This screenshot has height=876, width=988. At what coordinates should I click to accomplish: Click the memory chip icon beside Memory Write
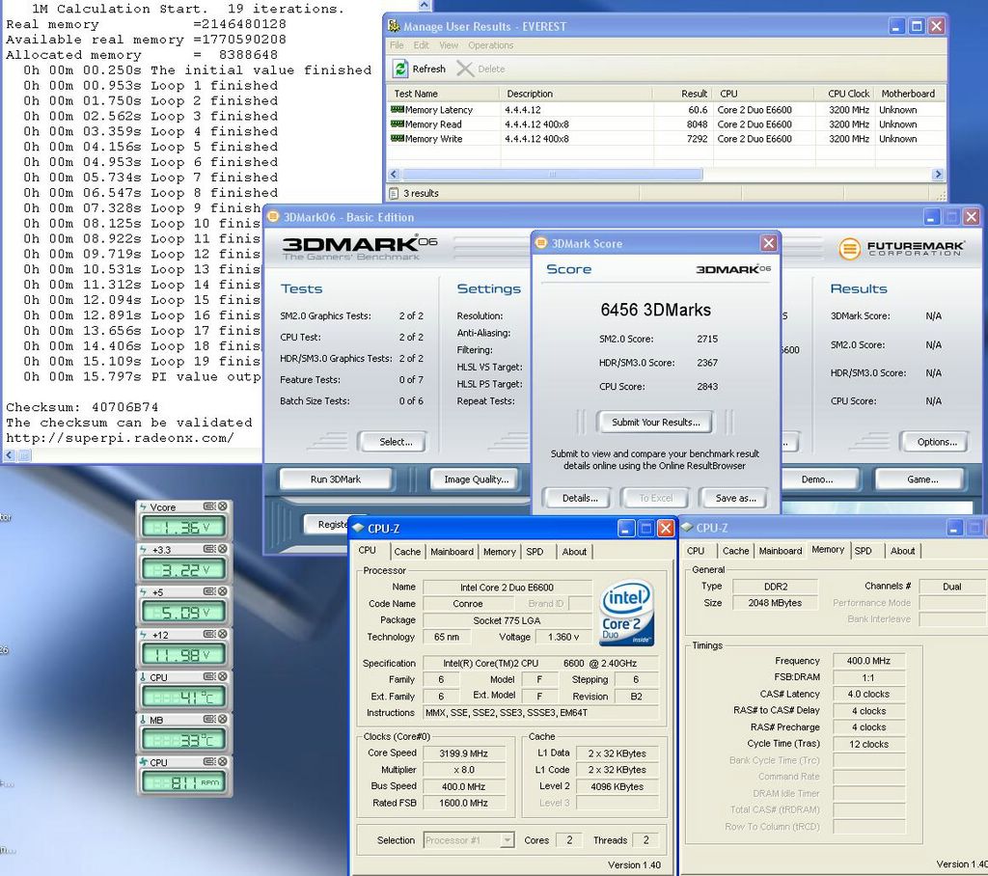(397, 139)
